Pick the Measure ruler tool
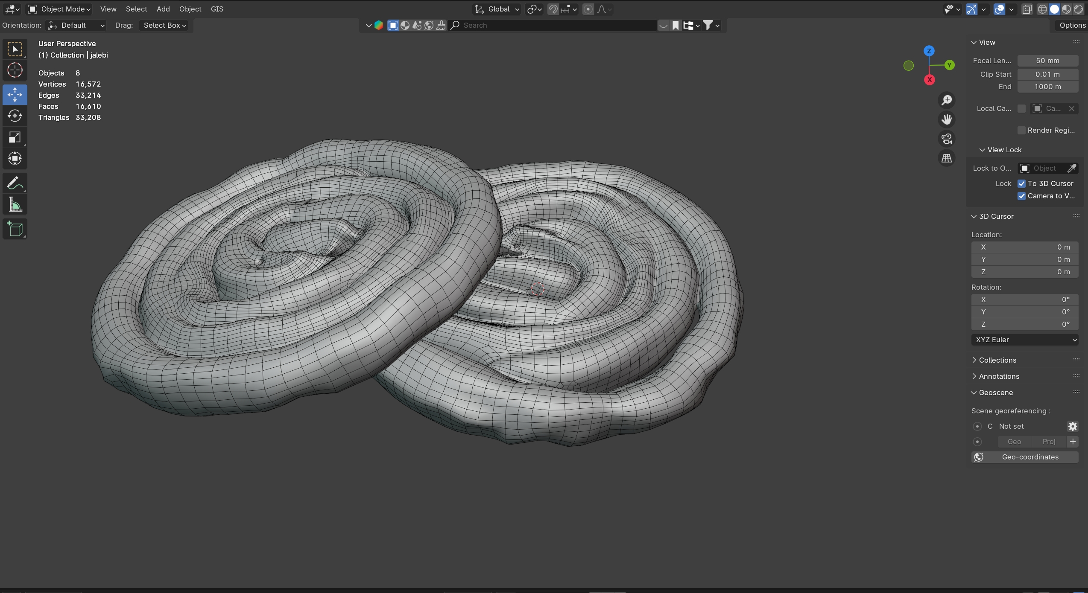Viewport: 1088px width, 593px height. [15, 205]
